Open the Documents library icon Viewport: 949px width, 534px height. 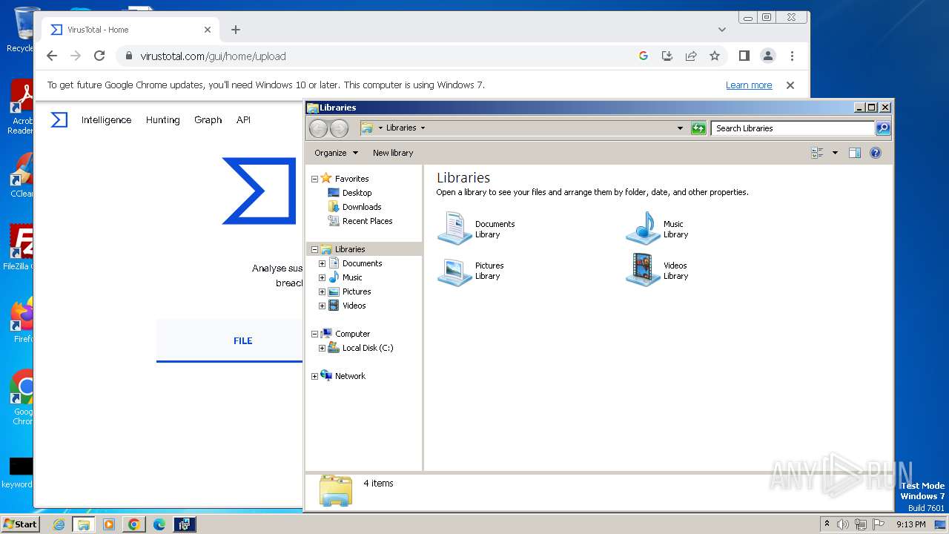[x=454, y=228]
